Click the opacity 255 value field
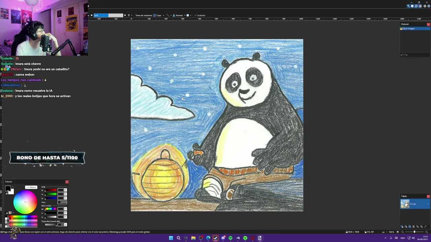The image size is (431, 242). [x=61, y=225]
